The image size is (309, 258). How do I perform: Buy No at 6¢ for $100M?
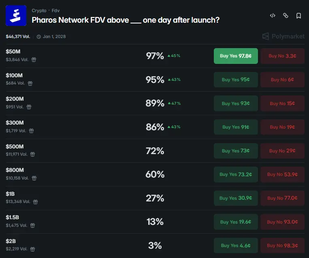tap(282, 80)
